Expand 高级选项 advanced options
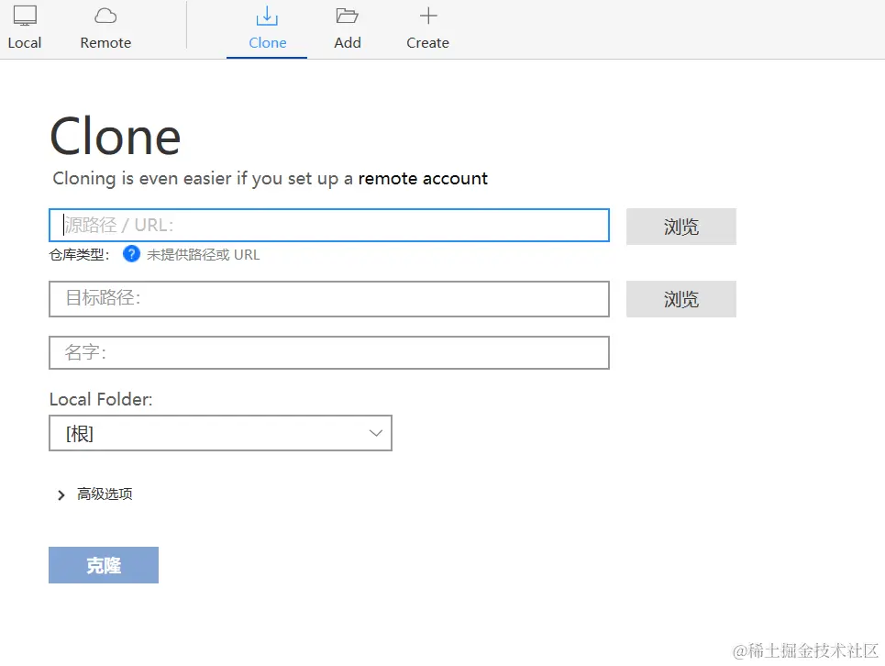The image size is (885, 666). 94,494
